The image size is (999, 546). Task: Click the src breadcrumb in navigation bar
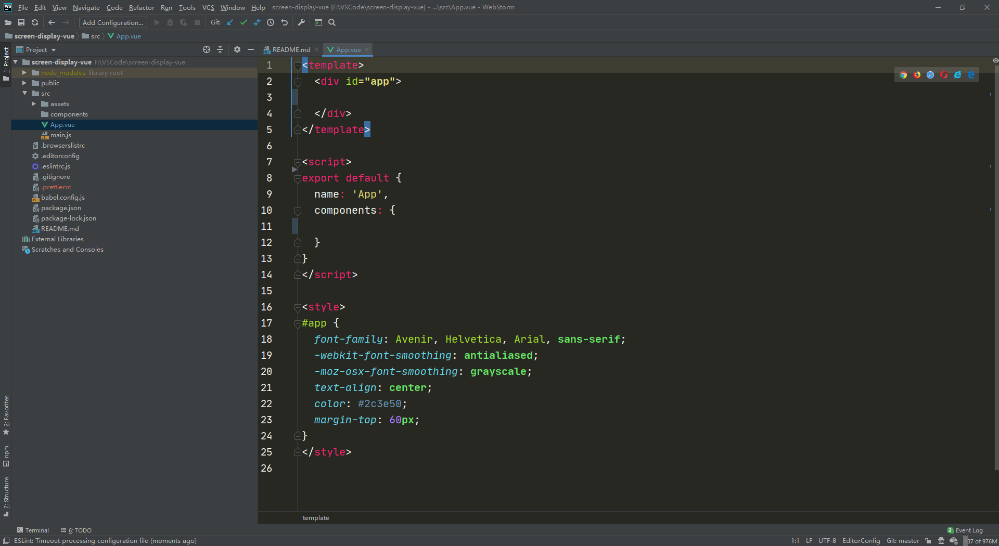coord(91,36)
